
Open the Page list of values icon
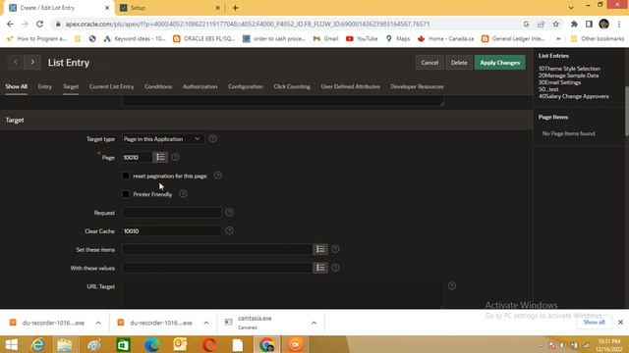pyautogui.click(x=160, y=157)
